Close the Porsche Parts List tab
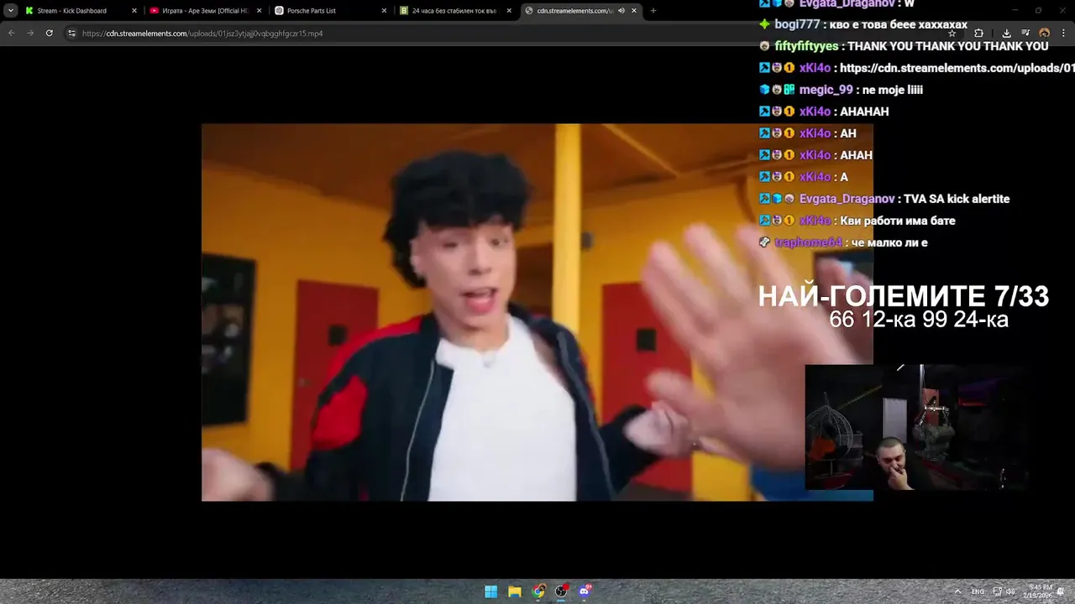This screenshot has height=604, width=1075. coord(384,11)
